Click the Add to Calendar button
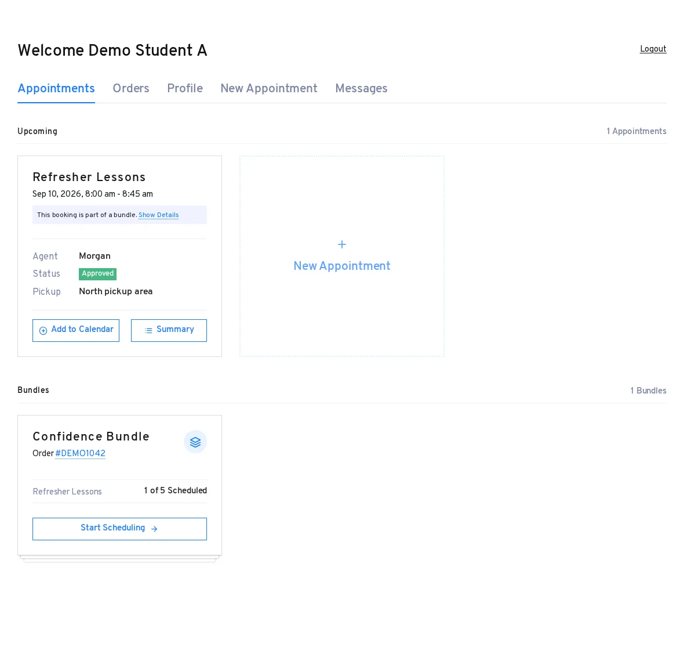The image size is (684, 650). point(76,330)
